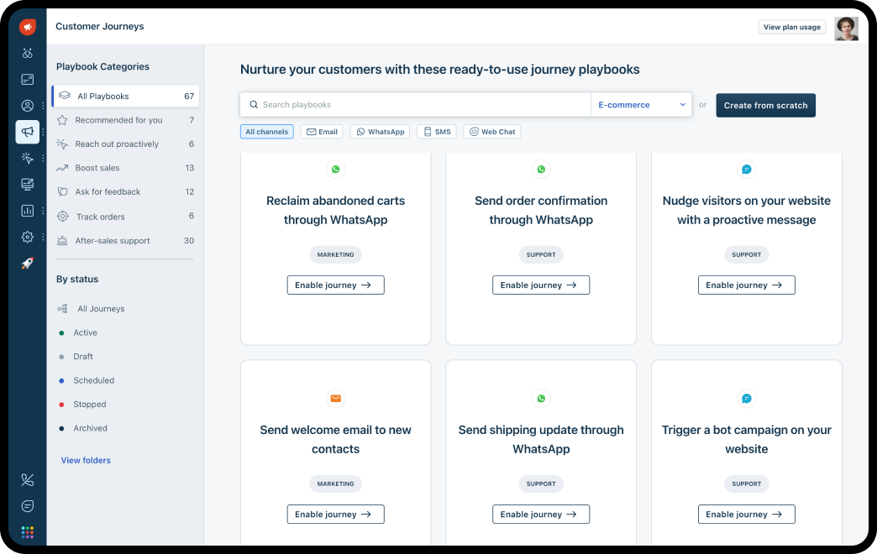Click the Create from scratch button
The width and height of the screenshot is (877, 554).
765,105
